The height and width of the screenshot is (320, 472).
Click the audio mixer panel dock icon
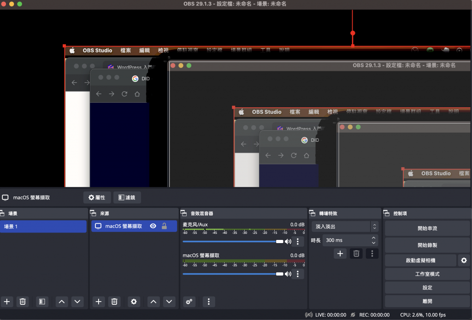183,213
